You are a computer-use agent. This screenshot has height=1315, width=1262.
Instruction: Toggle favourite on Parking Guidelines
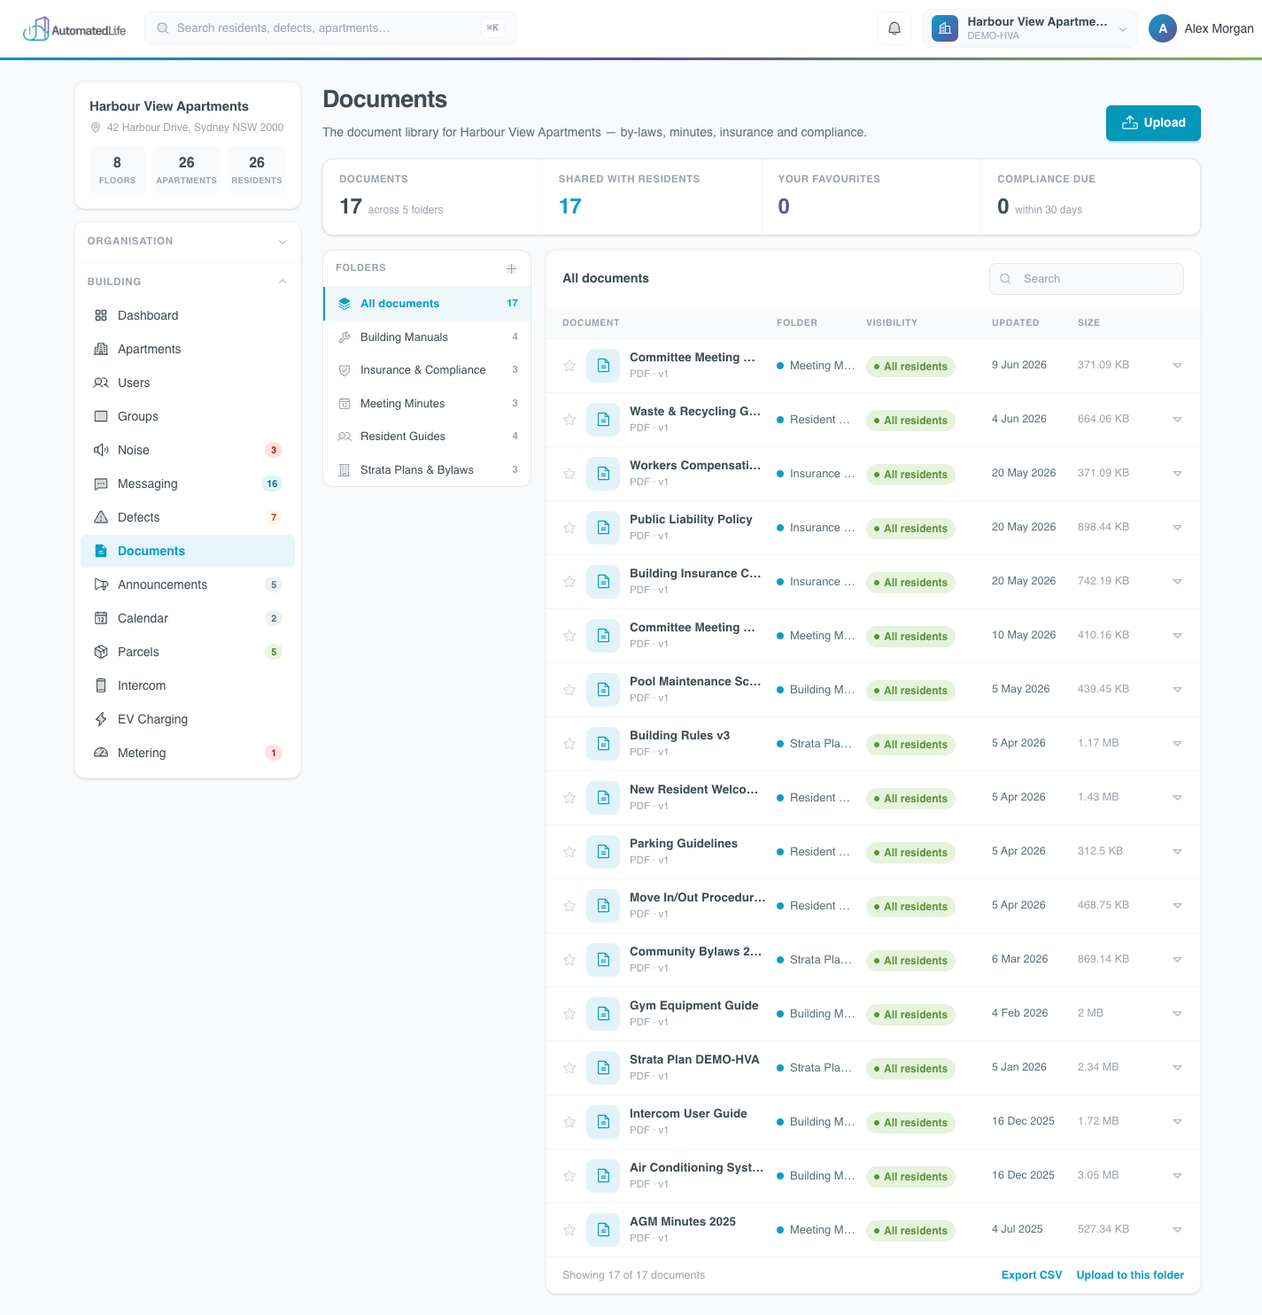pos(569,852)
